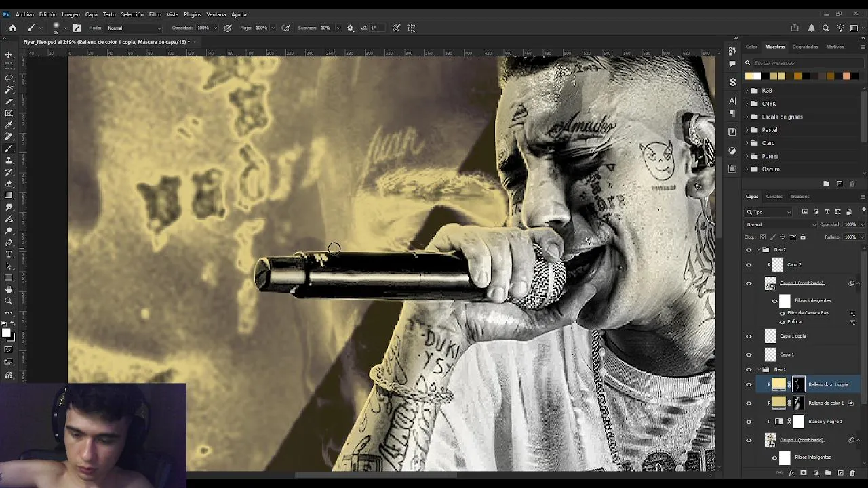The image size is (868, 488).
Task: Click the horizontal canvas scrollbar
Action: pos(375,475)
